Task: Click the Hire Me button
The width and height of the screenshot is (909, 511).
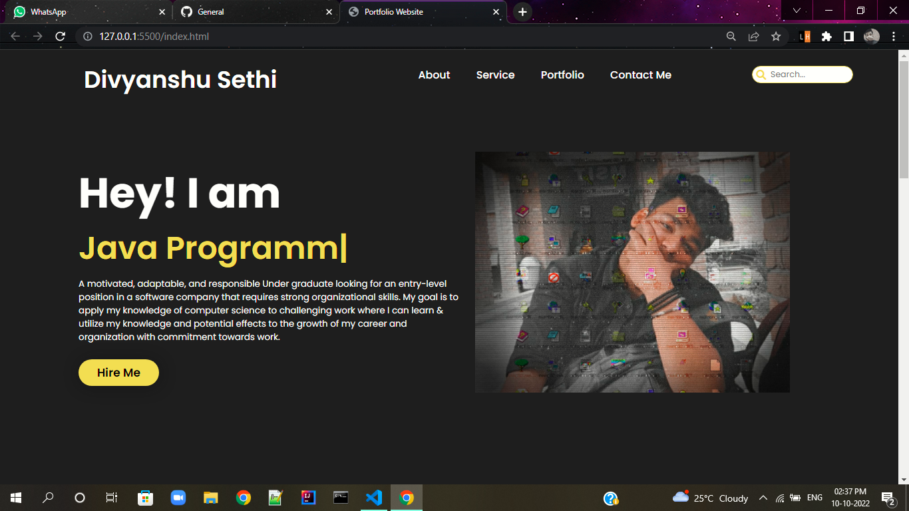Action: coord(118,373)
